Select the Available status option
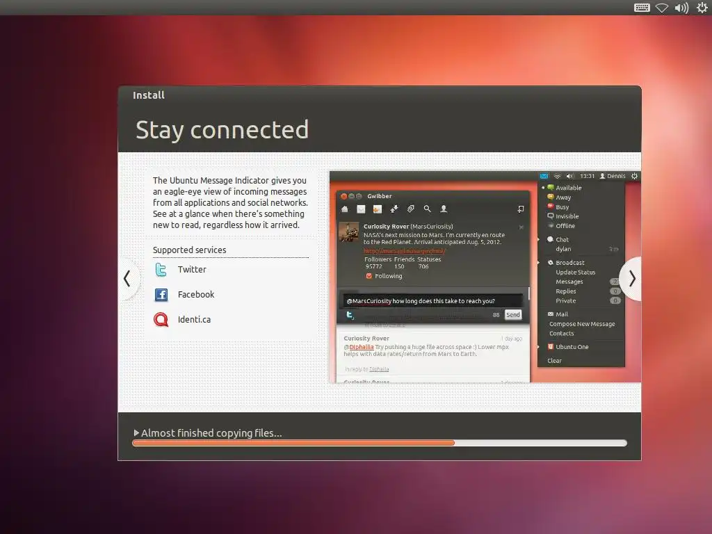The image size is (712, 534). coord(569,188)
